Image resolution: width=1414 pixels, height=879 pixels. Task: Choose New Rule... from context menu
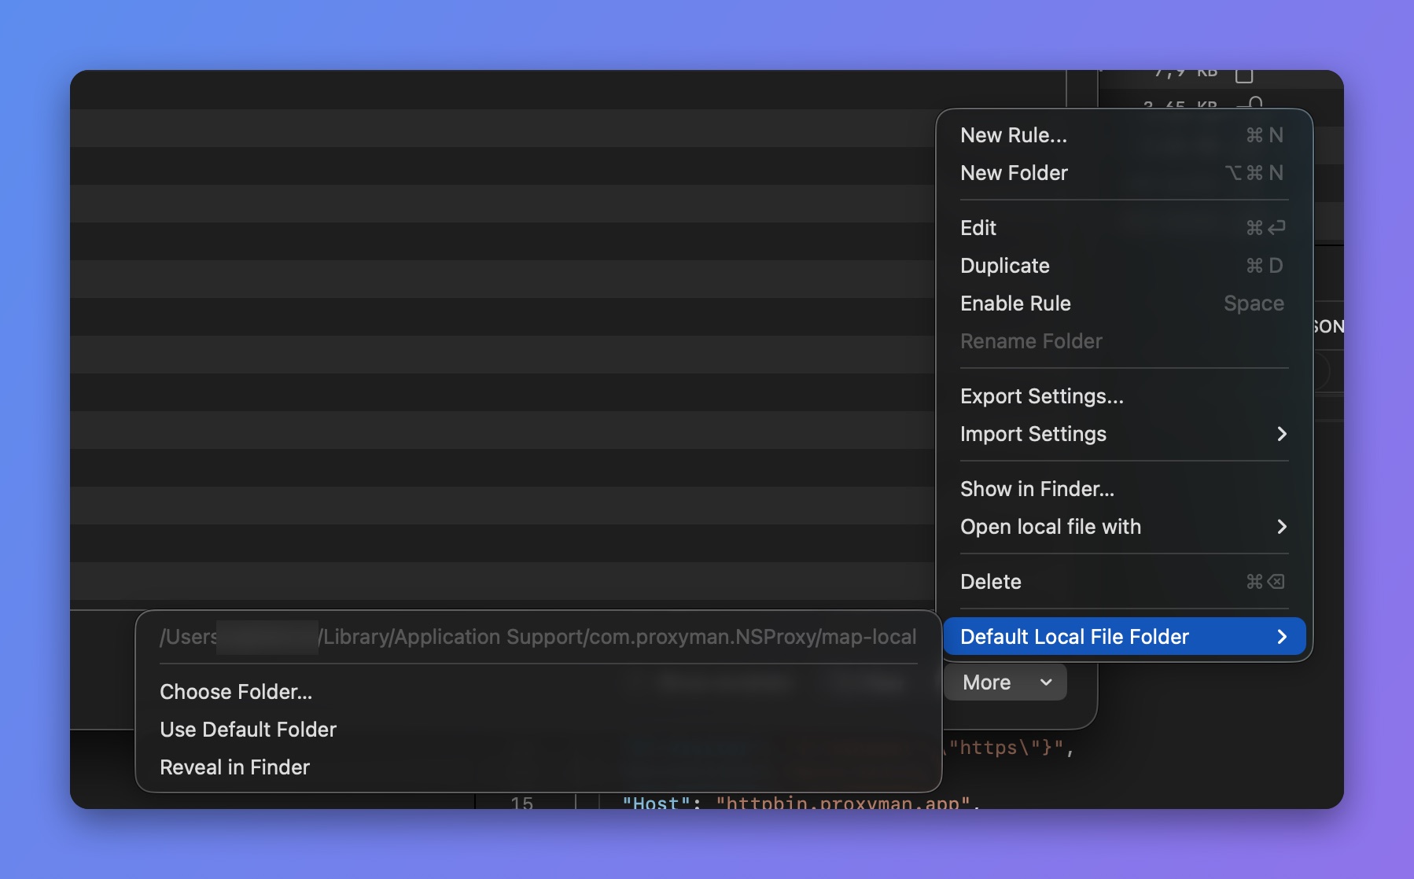1124,135
